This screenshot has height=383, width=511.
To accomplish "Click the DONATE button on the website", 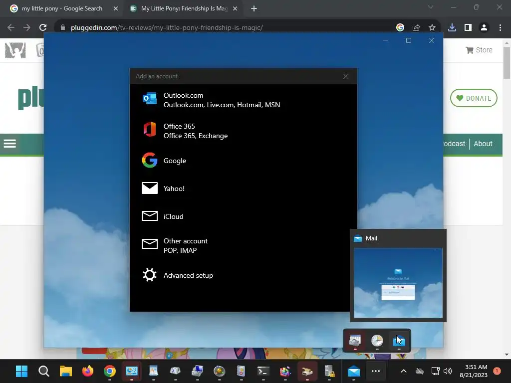I will click(474, 98).
